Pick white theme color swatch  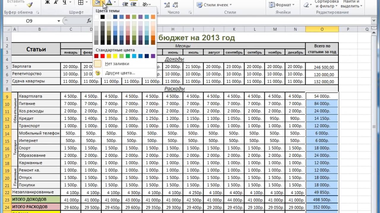pyautogui.click(x=96, y=17)
